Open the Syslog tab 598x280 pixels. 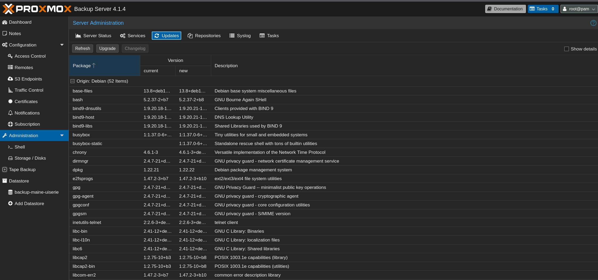tap(240, 36)
